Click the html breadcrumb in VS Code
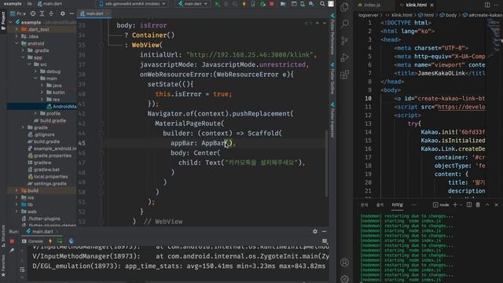This screenshot has height=283, width=503. pyautogui.click(x=426, y=15)
